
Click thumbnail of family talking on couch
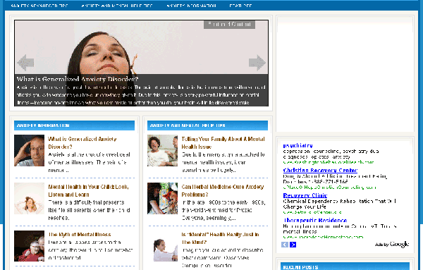(162, 151)
